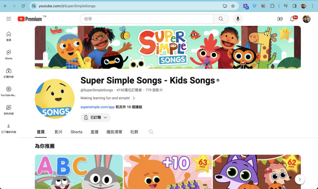
Task: Click the 為你推薦 section heading
Action: click(x=45, y=146)
